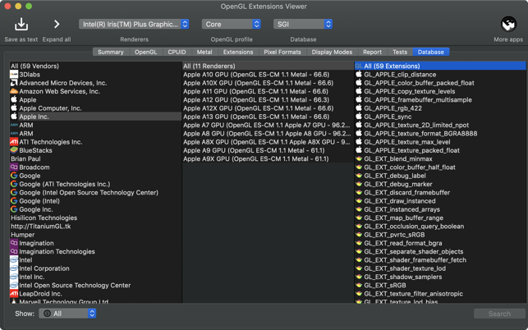Select the Brian Paul vendor row

coord(95,158)
